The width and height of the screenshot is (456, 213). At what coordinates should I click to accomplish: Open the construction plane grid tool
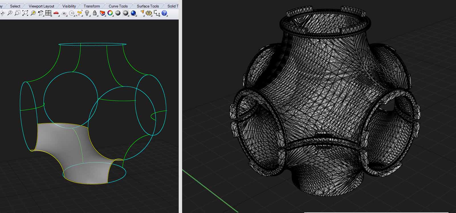(64, 13)
